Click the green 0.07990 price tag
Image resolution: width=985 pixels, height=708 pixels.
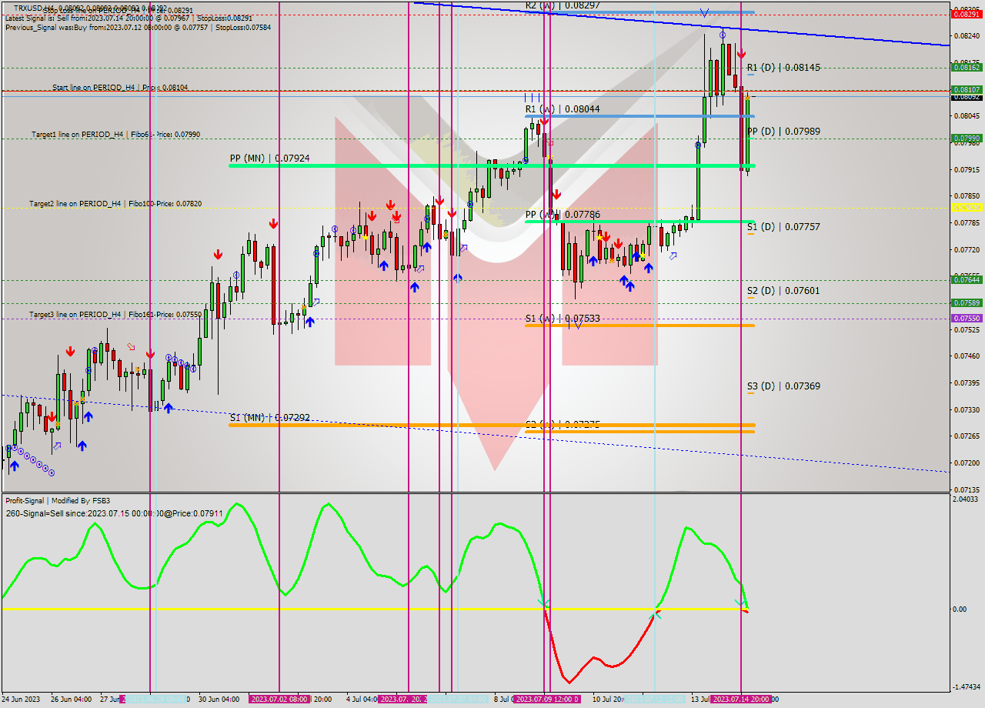click(x=966, y=139)
